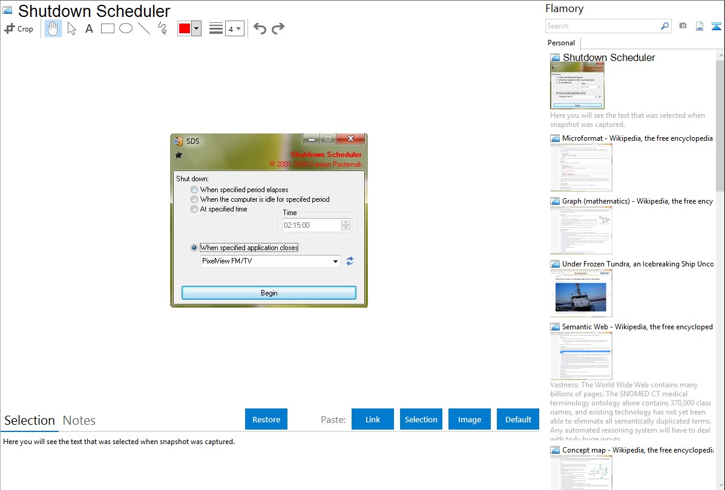
Task: Open the Personal tab
Action: point(562,43)
